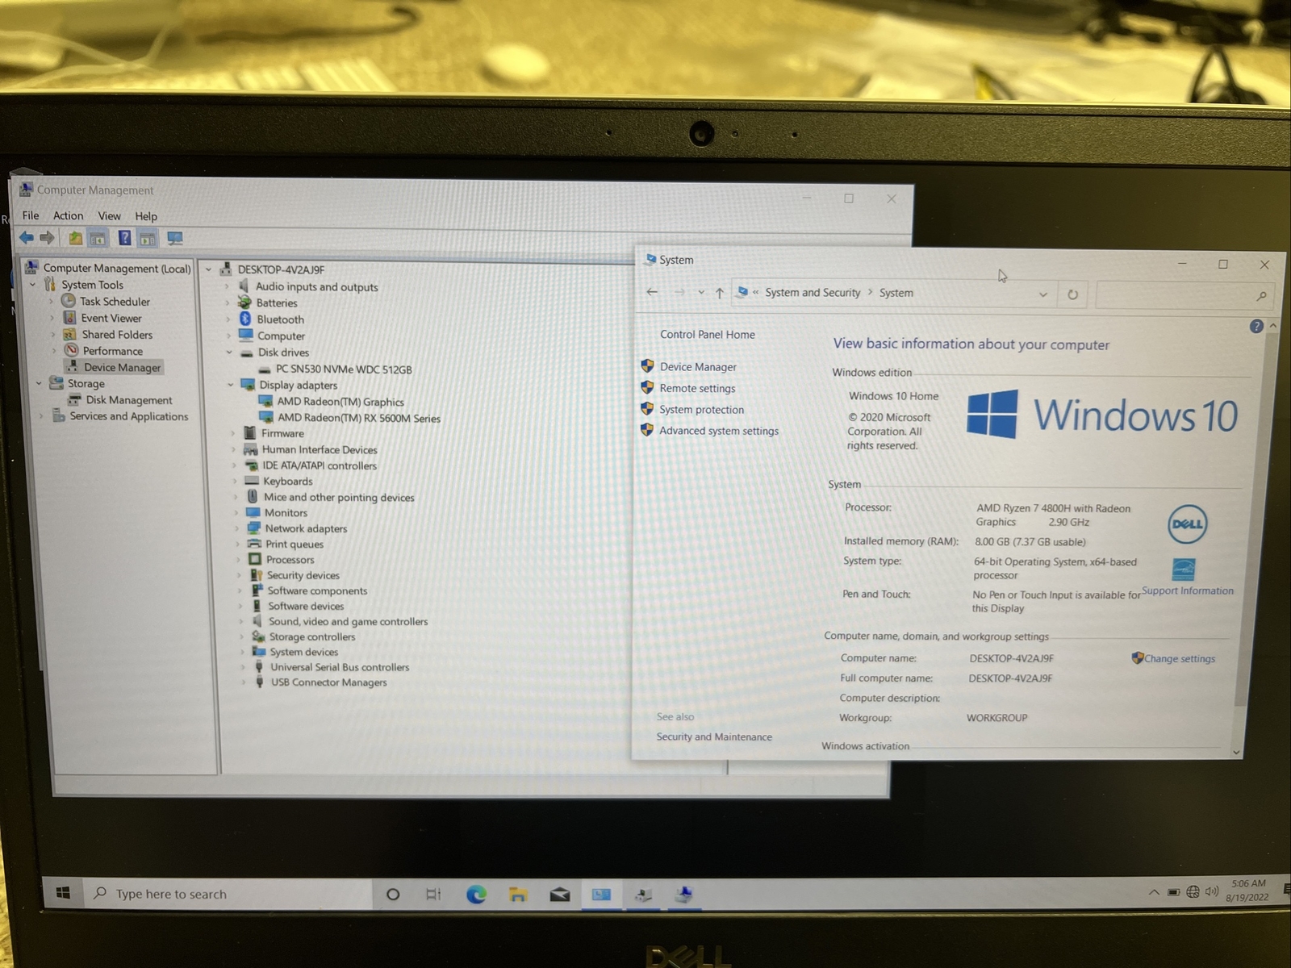Collapse the DESKTOP-4V2AJ9F root node
Screen dimensions: 1291x968
208,269
